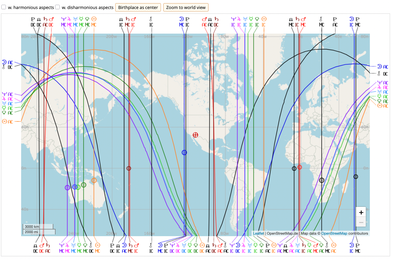The image size is (395, 262).
Task: Open the Leaflet attribution link
Action: point(258,233)
